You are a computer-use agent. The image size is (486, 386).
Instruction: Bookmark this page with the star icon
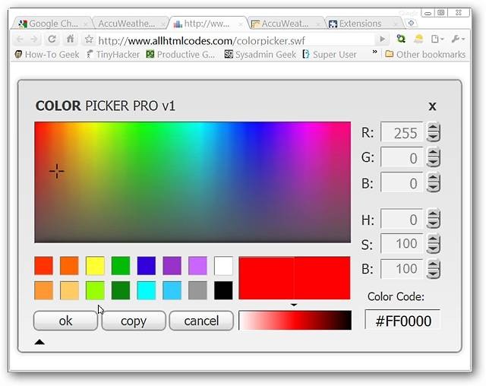click(x=89, y=39)
